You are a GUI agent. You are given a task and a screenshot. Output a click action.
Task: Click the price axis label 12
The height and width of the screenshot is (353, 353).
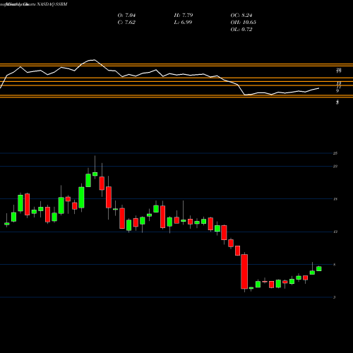click(335, 232)
